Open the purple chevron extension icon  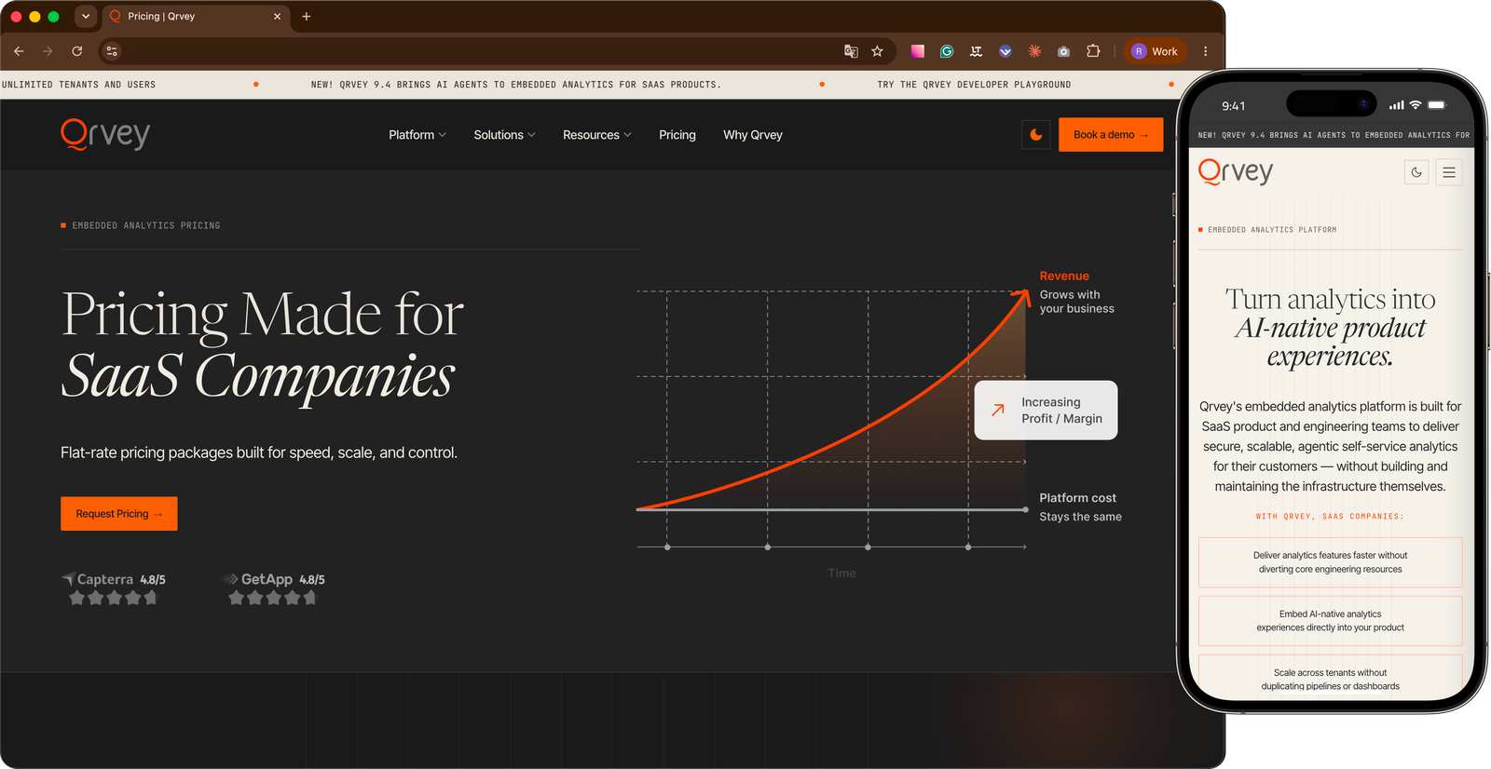(x=1005, y=51)
